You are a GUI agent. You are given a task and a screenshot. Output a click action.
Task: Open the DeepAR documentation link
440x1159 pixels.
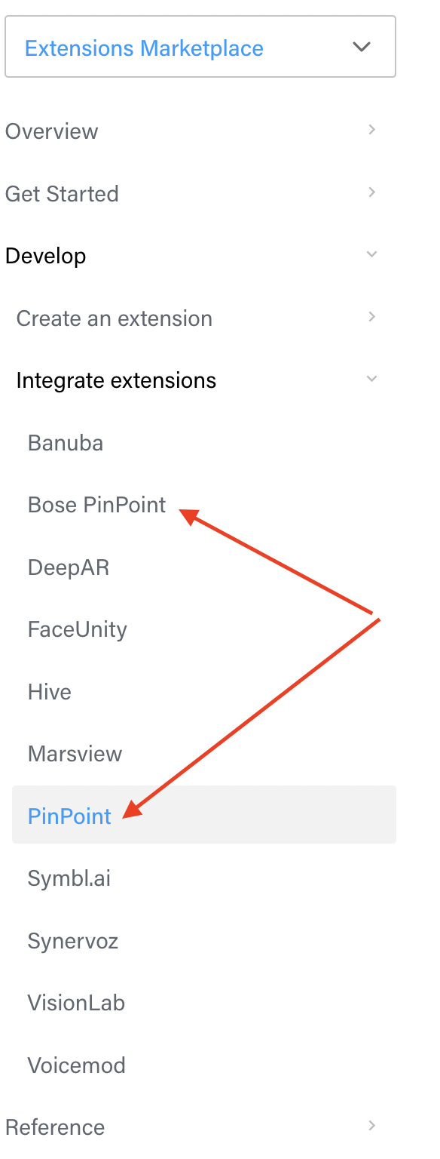pos(68,567)
